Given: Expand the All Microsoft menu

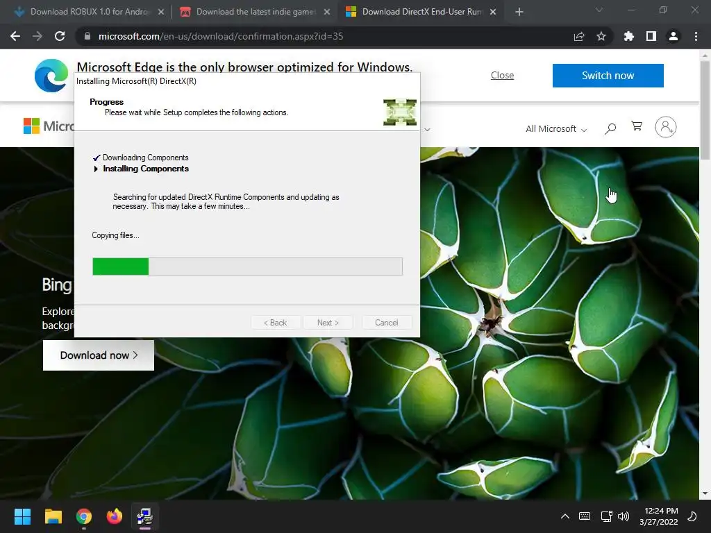Looking at the screenshot, I should [556, 128].
